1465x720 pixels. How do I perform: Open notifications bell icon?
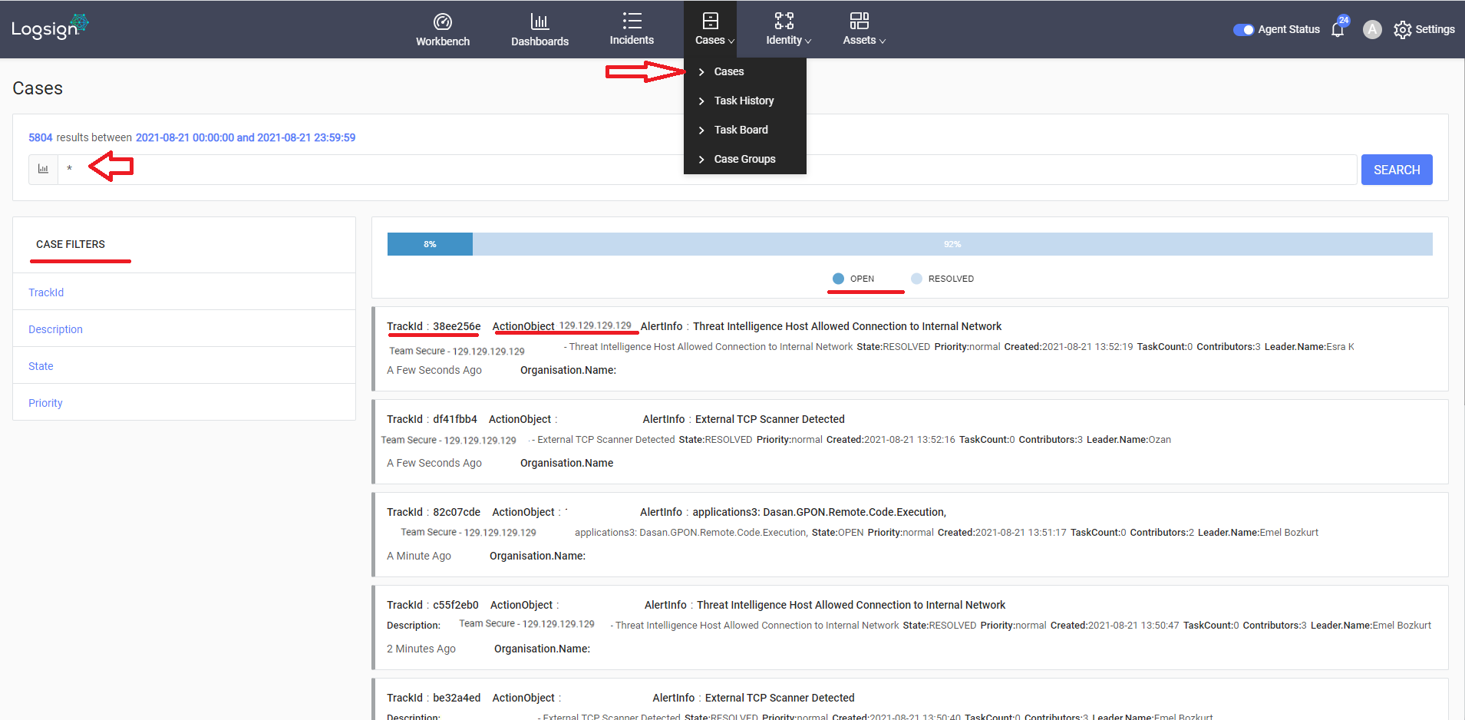pyautogui.click(x=1338, y=29)
